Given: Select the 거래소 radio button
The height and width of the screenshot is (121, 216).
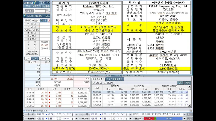Looking at the screenshot, I should coord(94,83).
